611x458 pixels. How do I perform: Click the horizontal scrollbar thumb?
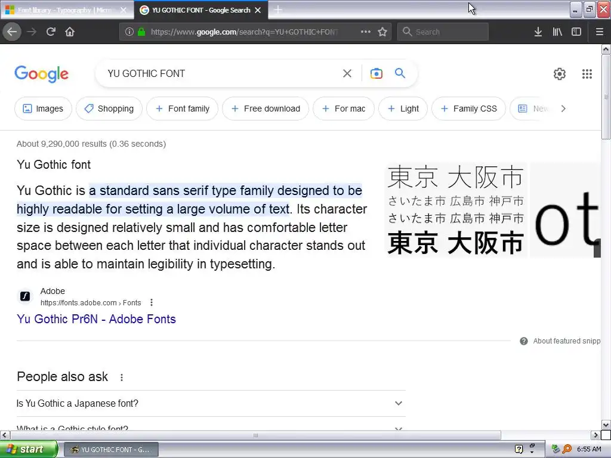(x=255, y=435)
